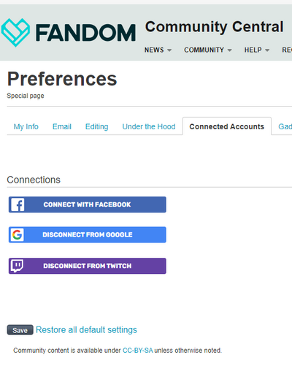Open the CC-BY-SA license link
This screenshot has width=292, height=371.
pyautogui.click(x=138, y=351)
